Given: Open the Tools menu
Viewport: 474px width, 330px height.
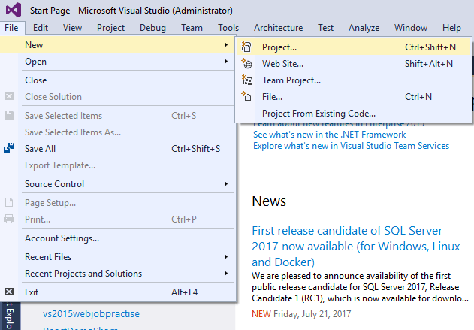Looking at the screenshot, I should 228,28.
